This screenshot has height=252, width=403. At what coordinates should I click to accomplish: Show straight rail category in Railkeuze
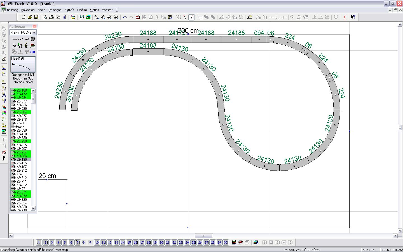point(15,39)
